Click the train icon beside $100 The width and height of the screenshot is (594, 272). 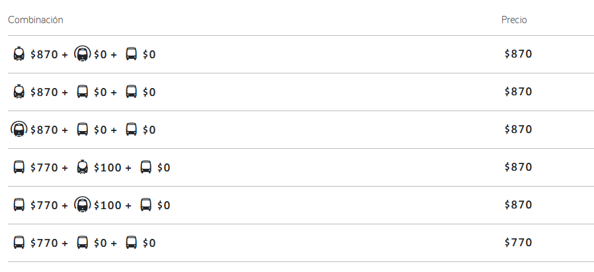pyautogui.click(x=82, y=167)
